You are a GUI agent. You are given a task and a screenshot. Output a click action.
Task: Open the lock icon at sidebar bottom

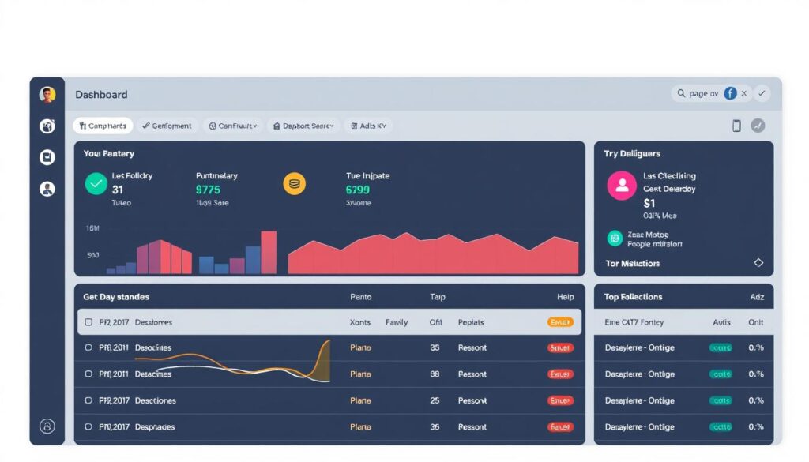47,426
